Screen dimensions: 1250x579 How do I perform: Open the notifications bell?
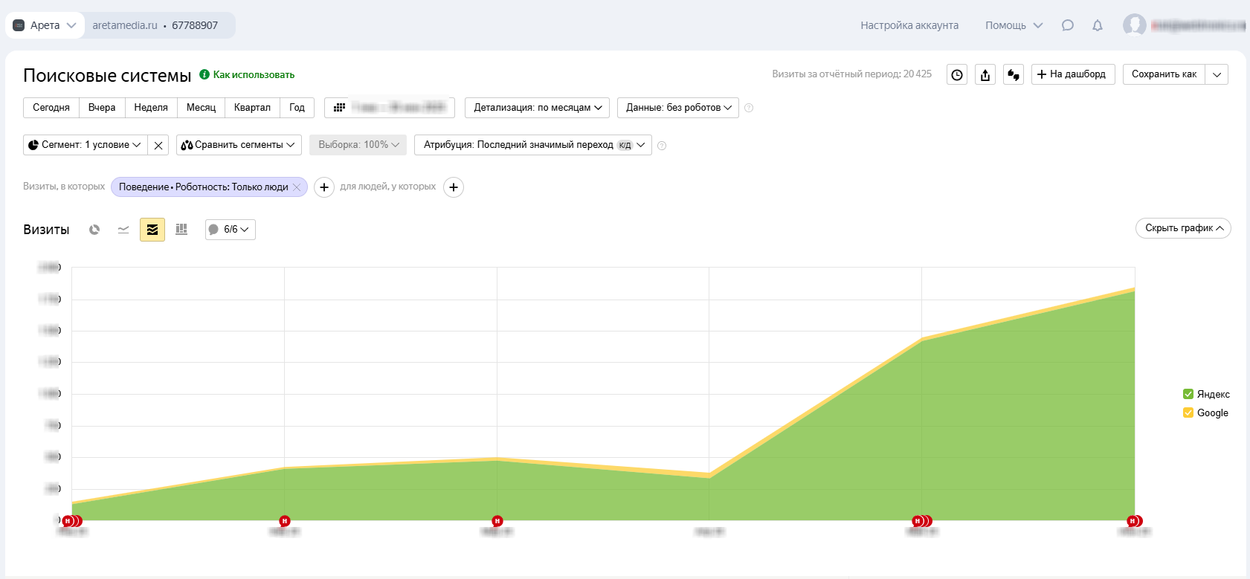click(x=1098, y=25)
